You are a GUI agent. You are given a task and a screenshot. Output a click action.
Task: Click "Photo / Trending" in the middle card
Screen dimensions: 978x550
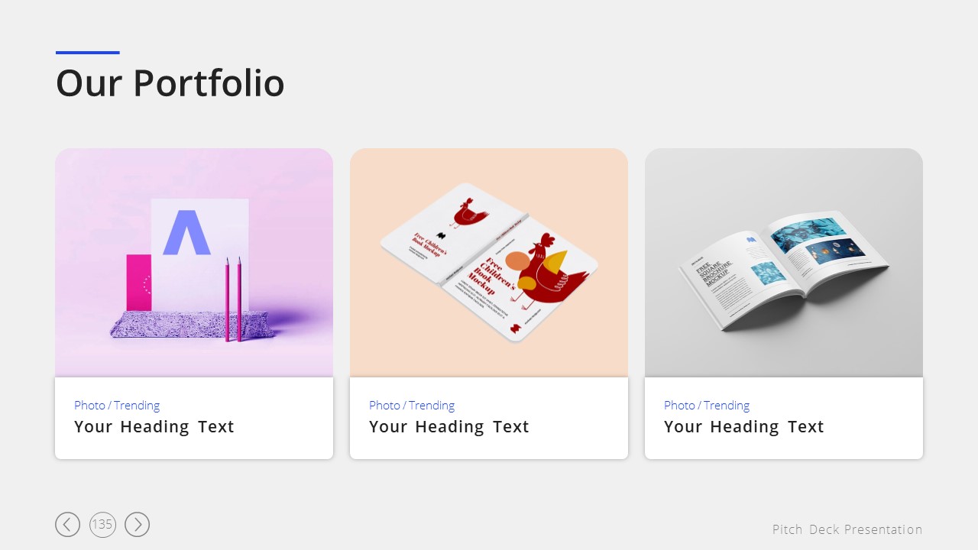[x=412, y=406]
